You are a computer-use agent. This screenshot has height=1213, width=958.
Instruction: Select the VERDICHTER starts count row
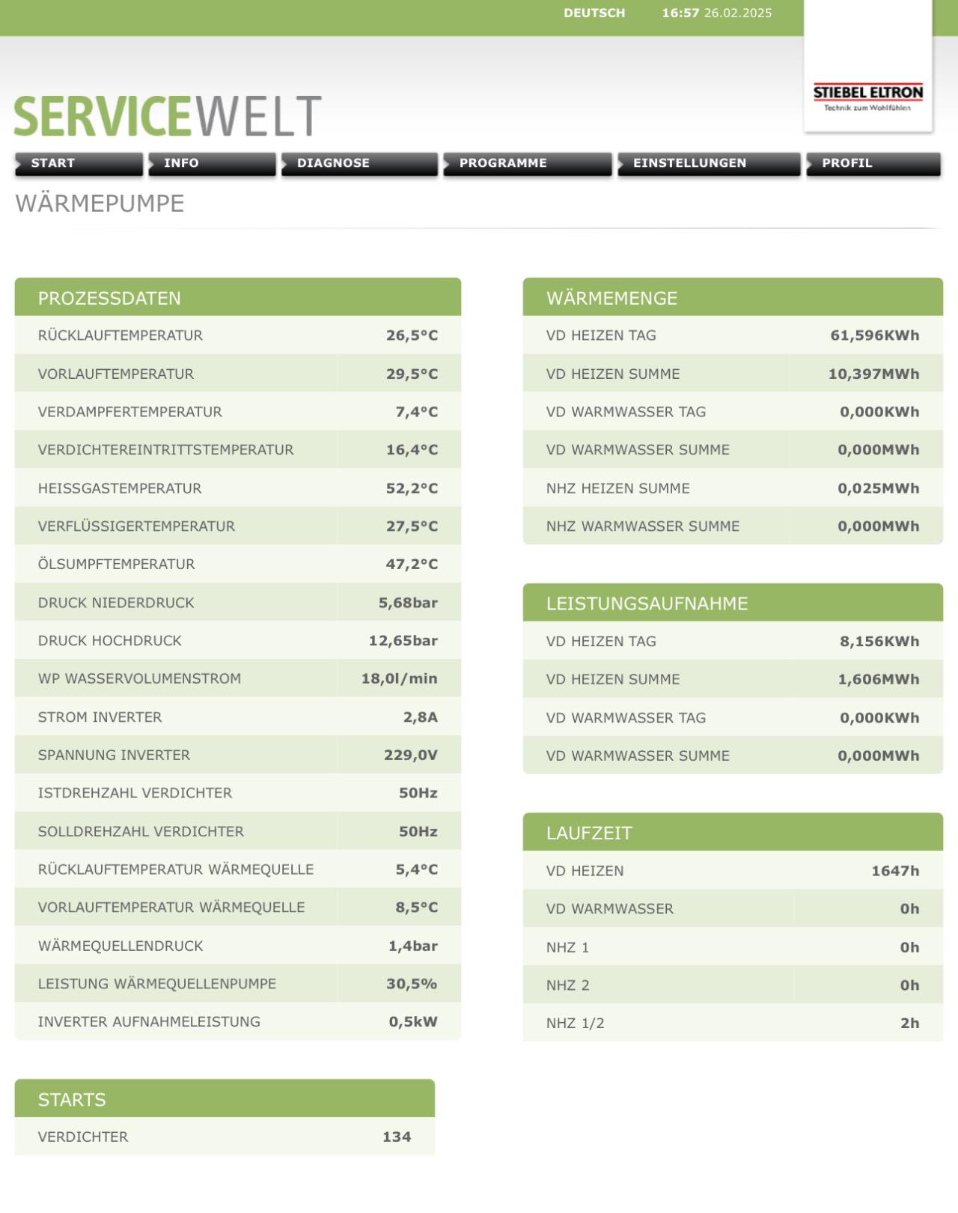[x=225, y=1137]
